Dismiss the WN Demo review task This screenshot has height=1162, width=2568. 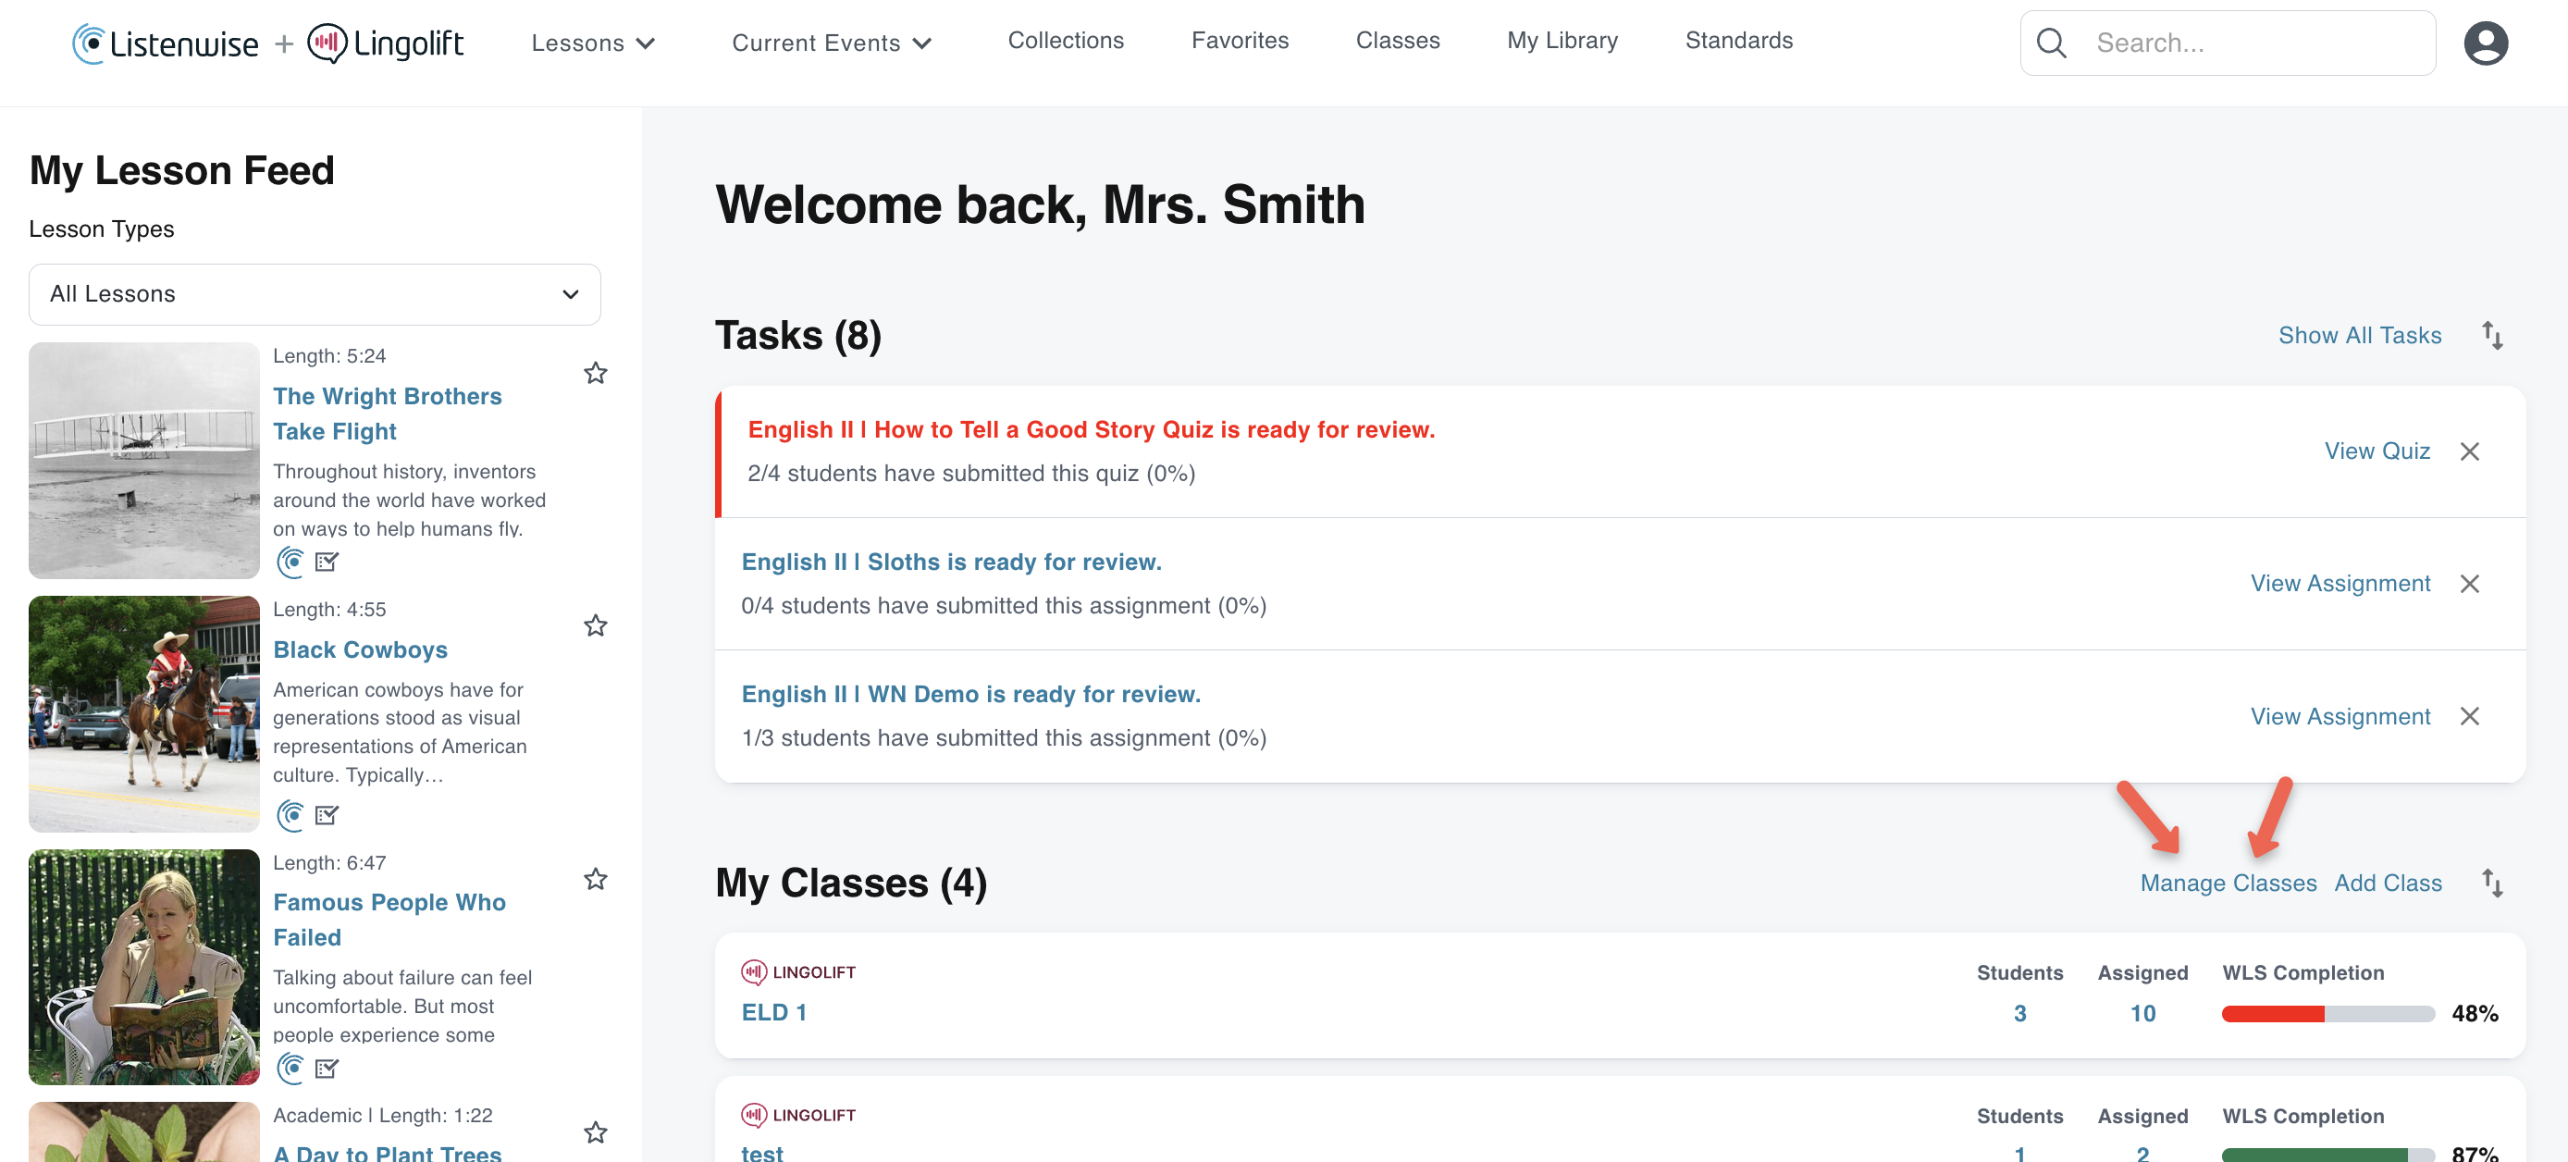tap(2469, 716)
